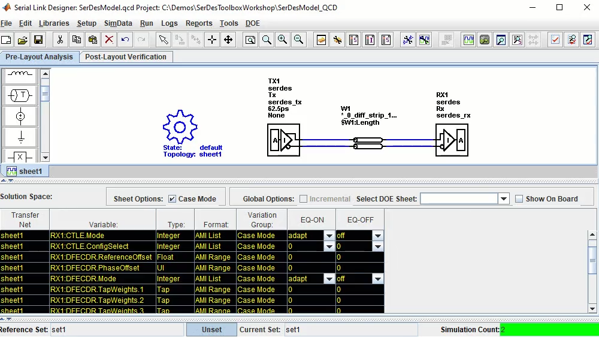The height and width of the screenshot is (337, 599).
Task: Click the blue-green waveform viewer icon
Action: click(468, 40)
